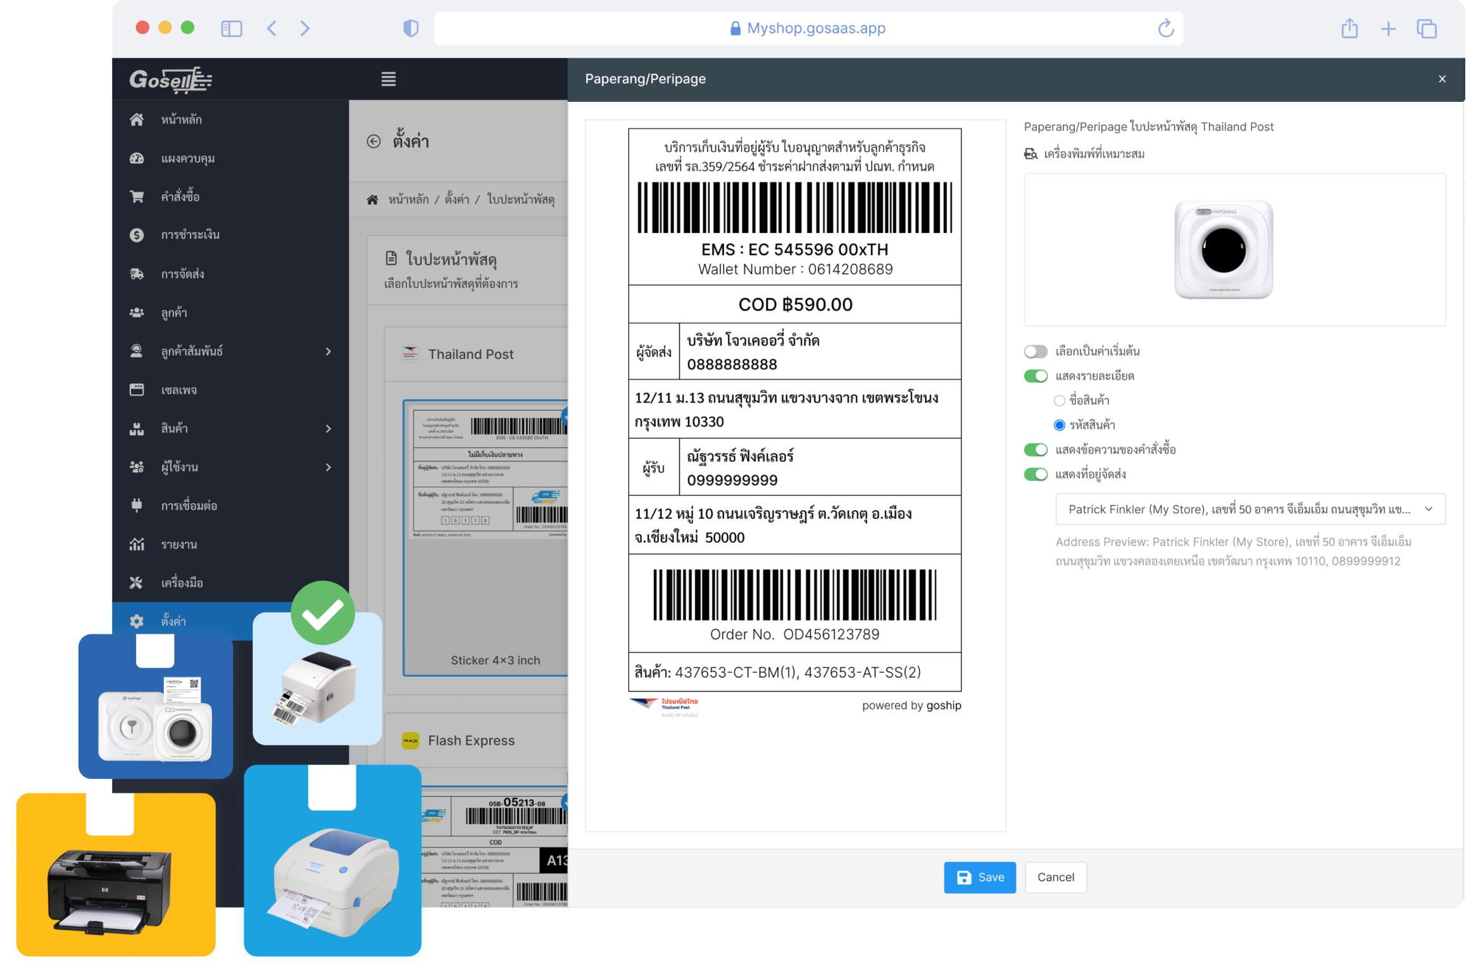
Task: Click the Address Preview text
Action: tap(1233, 552)
